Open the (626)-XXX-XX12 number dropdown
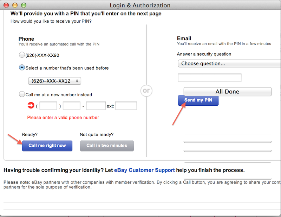The width and height of the screenshot is (281, 217). pyautogui.click(x=54, y=81)
